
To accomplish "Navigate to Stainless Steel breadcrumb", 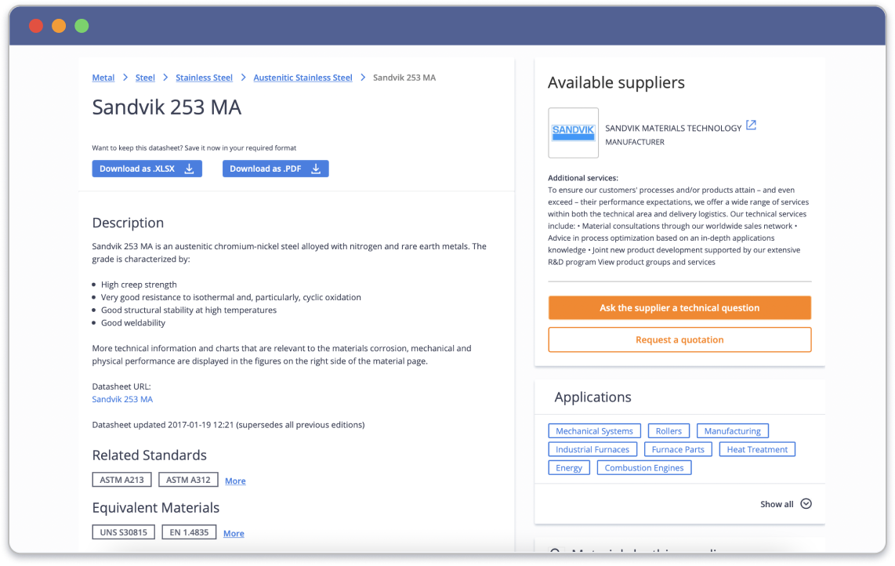I will coord(204,78).
